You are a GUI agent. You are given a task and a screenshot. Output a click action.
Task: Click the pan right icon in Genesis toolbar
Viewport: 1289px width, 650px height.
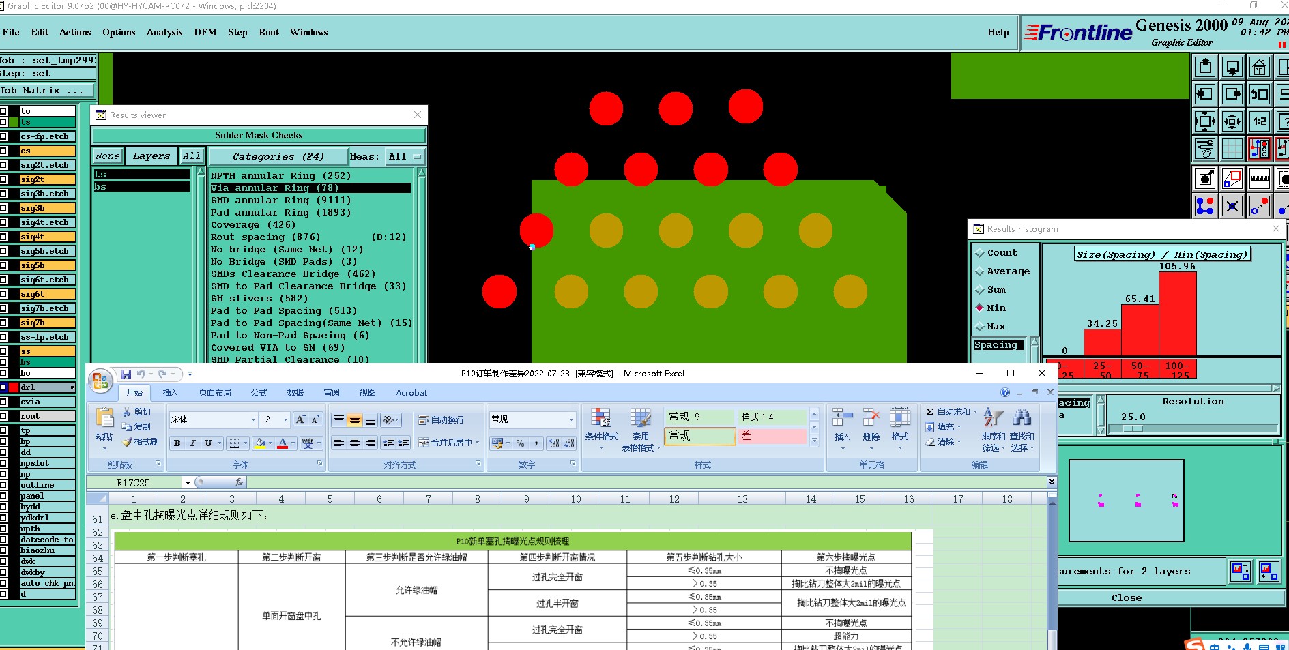1232,94
